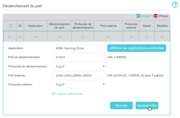Expand the Protocole de déclenchement dropdown
The width and height of the screenshot is (180, 118).
point(79,66)
